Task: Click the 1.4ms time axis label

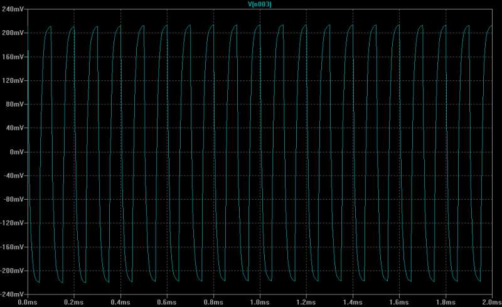Action: (353, 302)
